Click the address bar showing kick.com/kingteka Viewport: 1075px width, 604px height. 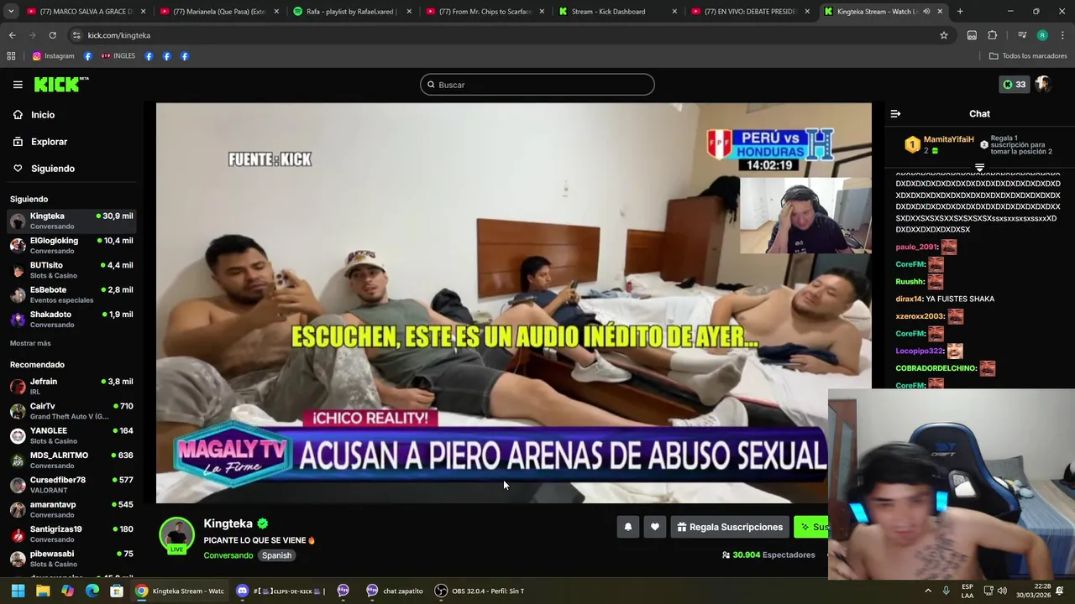point(504,35)
